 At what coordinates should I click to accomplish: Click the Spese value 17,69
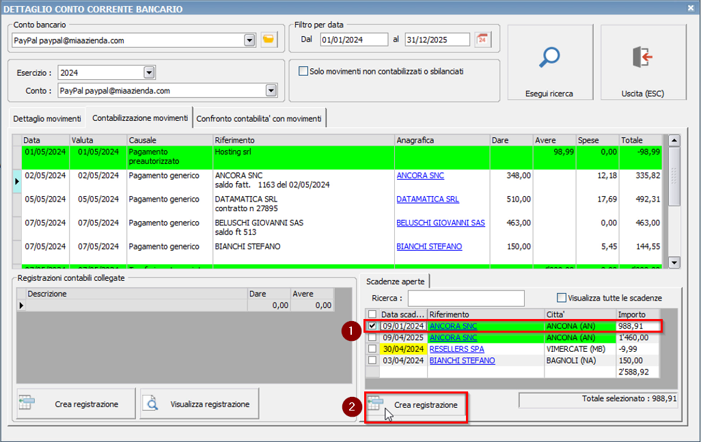click(607, 199)
